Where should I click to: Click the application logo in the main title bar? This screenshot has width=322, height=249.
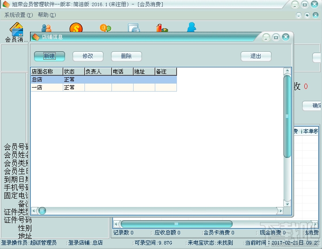click(6, 4)
